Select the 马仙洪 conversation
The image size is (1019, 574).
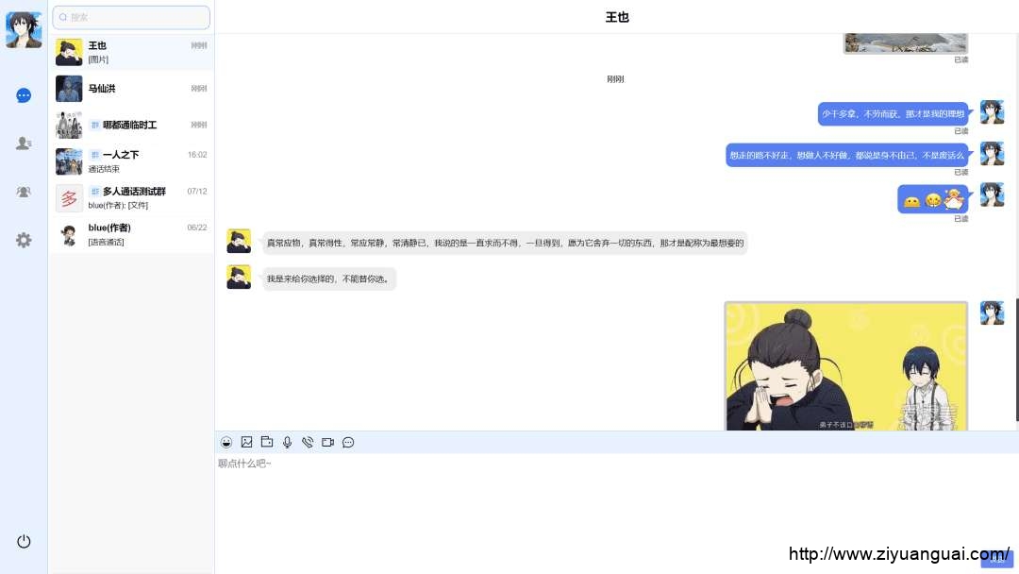(131, 89)
